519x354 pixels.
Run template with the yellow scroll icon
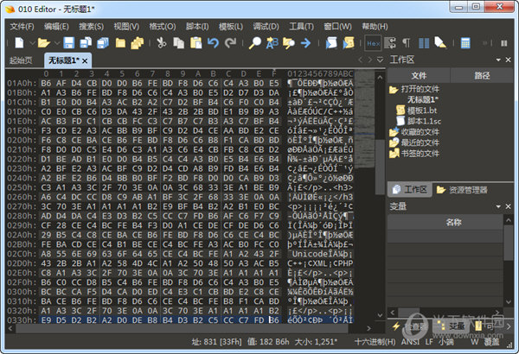click(349, 43)
